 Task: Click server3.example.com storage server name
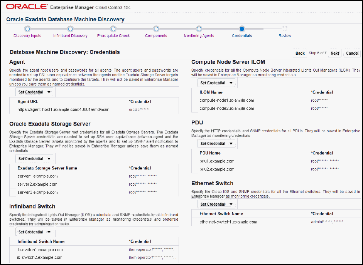click(x=37, y=192)
